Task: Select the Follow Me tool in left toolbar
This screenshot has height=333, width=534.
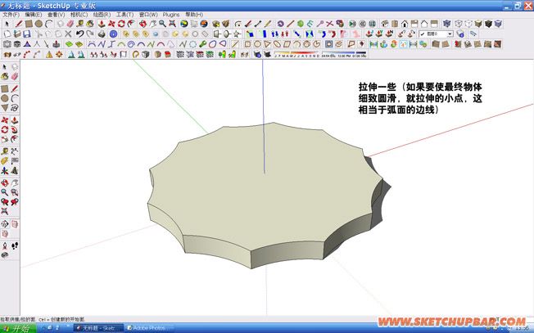Action: 15,130
